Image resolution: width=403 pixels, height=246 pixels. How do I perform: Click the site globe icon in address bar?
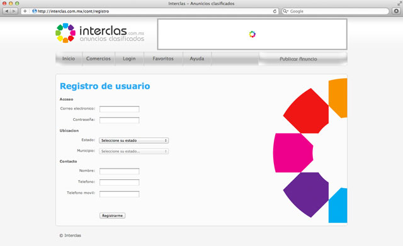(35, 11)
